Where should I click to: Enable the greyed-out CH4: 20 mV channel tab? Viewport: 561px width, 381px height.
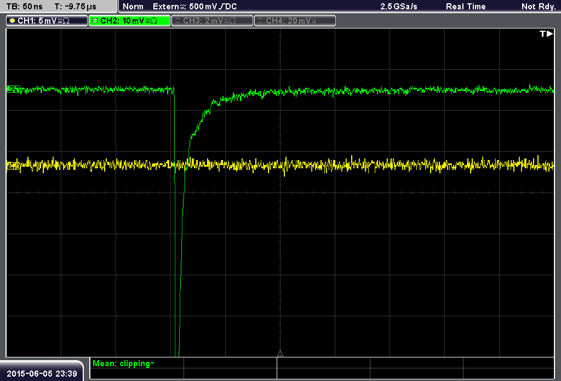(x=295, y=21)
